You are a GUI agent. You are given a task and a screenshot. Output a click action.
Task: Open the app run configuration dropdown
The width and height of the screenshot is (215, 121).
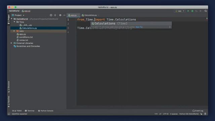pyautogui.click(x=180, y=11)
